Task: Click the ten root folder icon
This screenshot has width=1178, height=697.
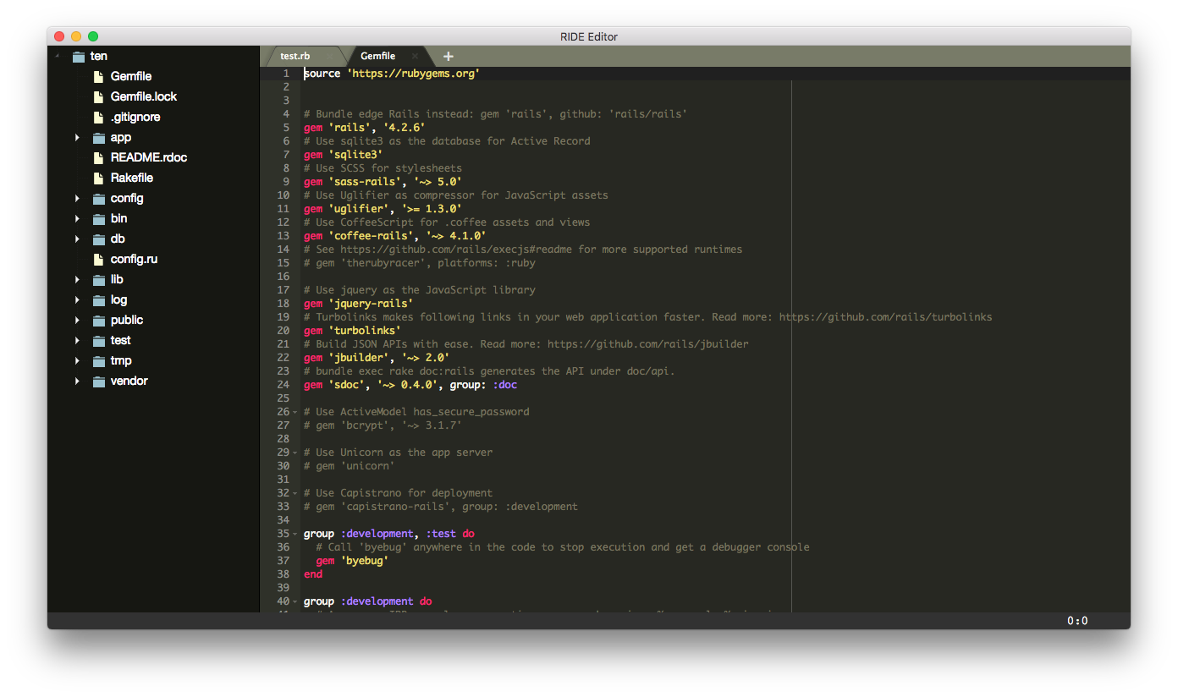Action: click(79, 57)
